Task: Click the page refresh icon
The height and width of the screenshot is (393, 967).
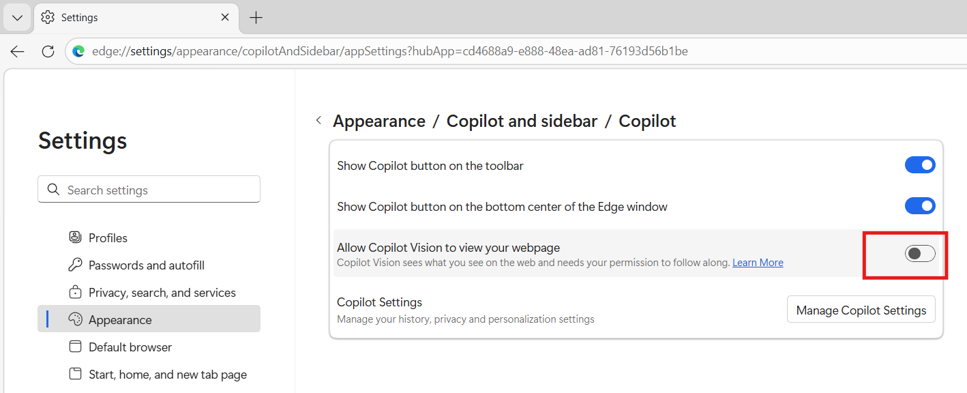Action: pos(48,51)
